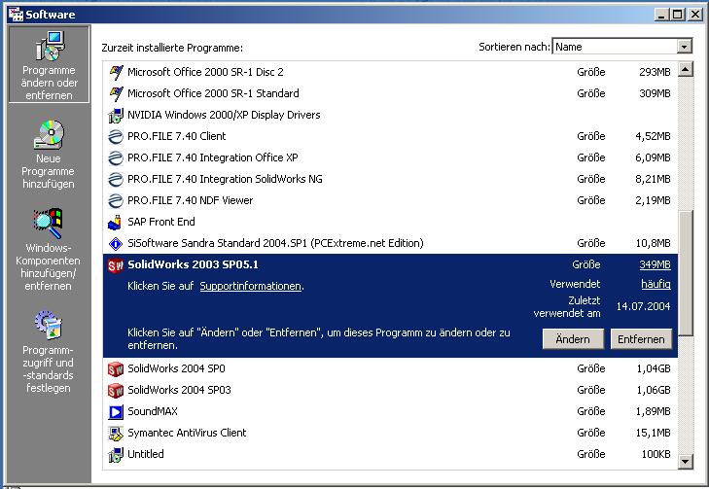
Task: Select 'SolidWorks 2004 SP0' entry
Action: pos(390,369)
